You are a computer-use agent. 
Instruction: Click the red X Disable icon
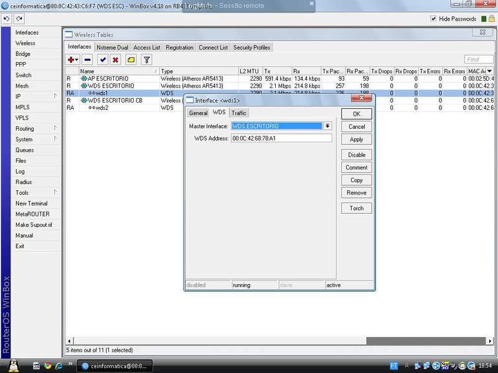coord(116,60)
